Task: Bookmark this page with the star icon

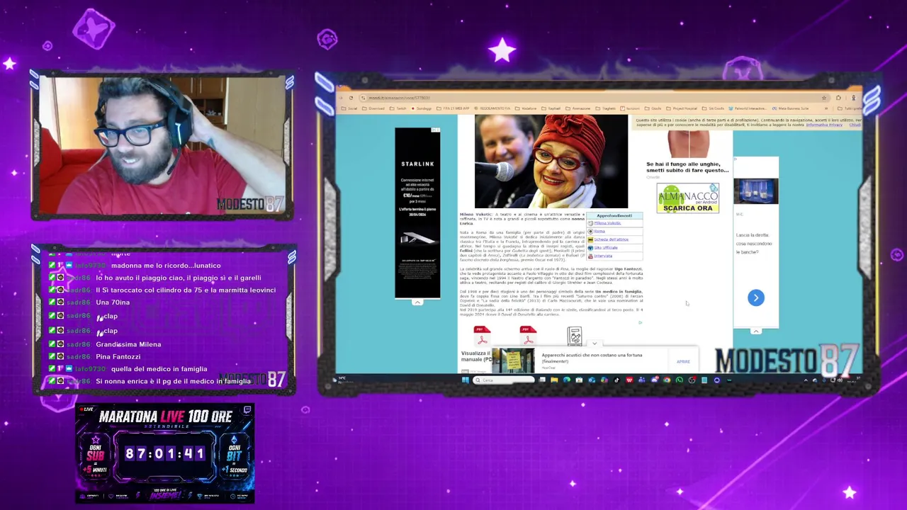Action: [824, 98]
